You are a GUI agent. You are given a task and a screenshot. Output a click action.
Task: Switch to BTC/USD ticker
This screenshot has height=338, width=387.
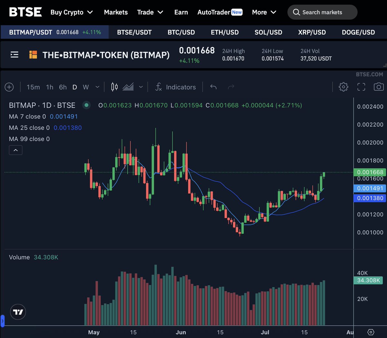pos(181,32)
